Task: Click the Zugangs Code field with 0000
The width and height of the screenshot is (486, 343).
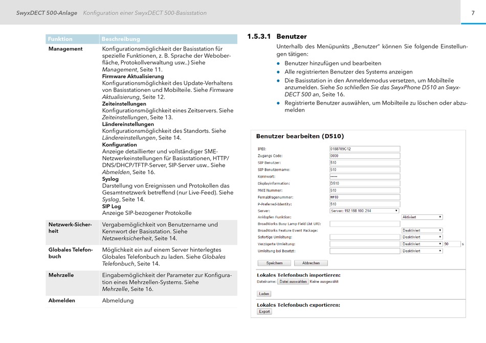Action: 365,156
